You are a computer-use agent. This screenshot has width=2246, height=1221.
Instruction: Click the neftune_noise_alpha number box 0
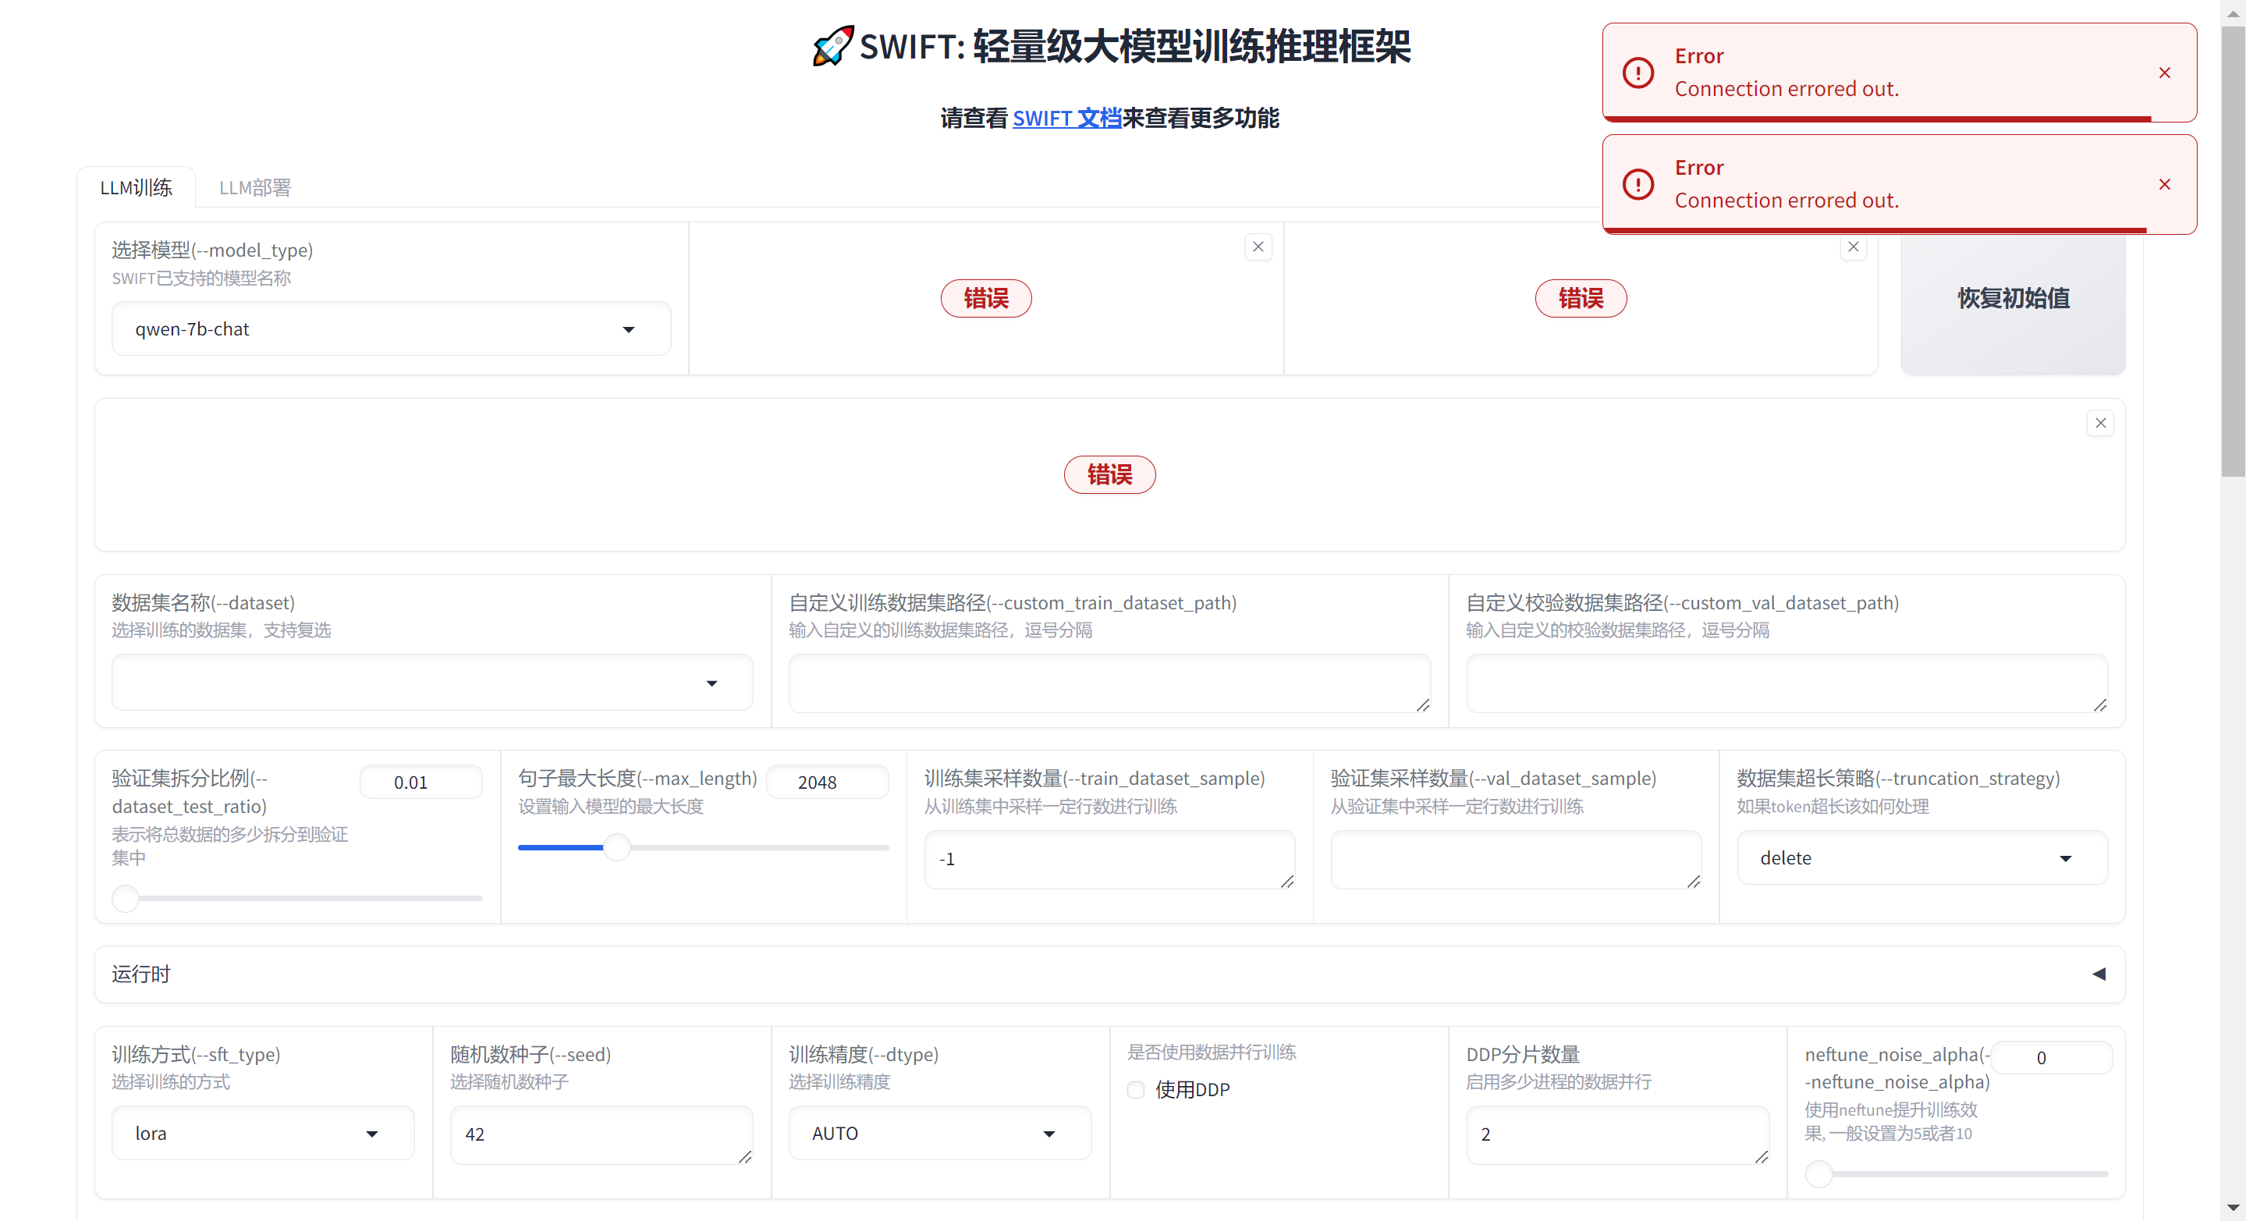click(2052, 1057)
